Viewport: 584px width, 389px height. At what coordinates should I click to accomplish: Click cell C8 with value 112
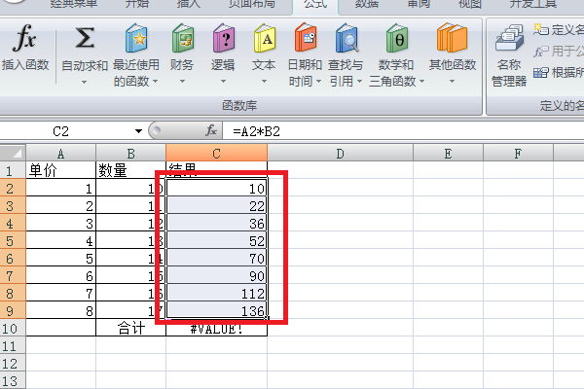click(216, 293)
